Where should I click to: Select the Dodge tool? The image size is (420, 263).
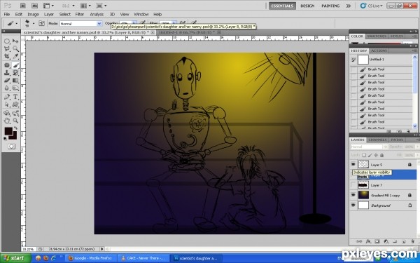click(x=15, y=88)
